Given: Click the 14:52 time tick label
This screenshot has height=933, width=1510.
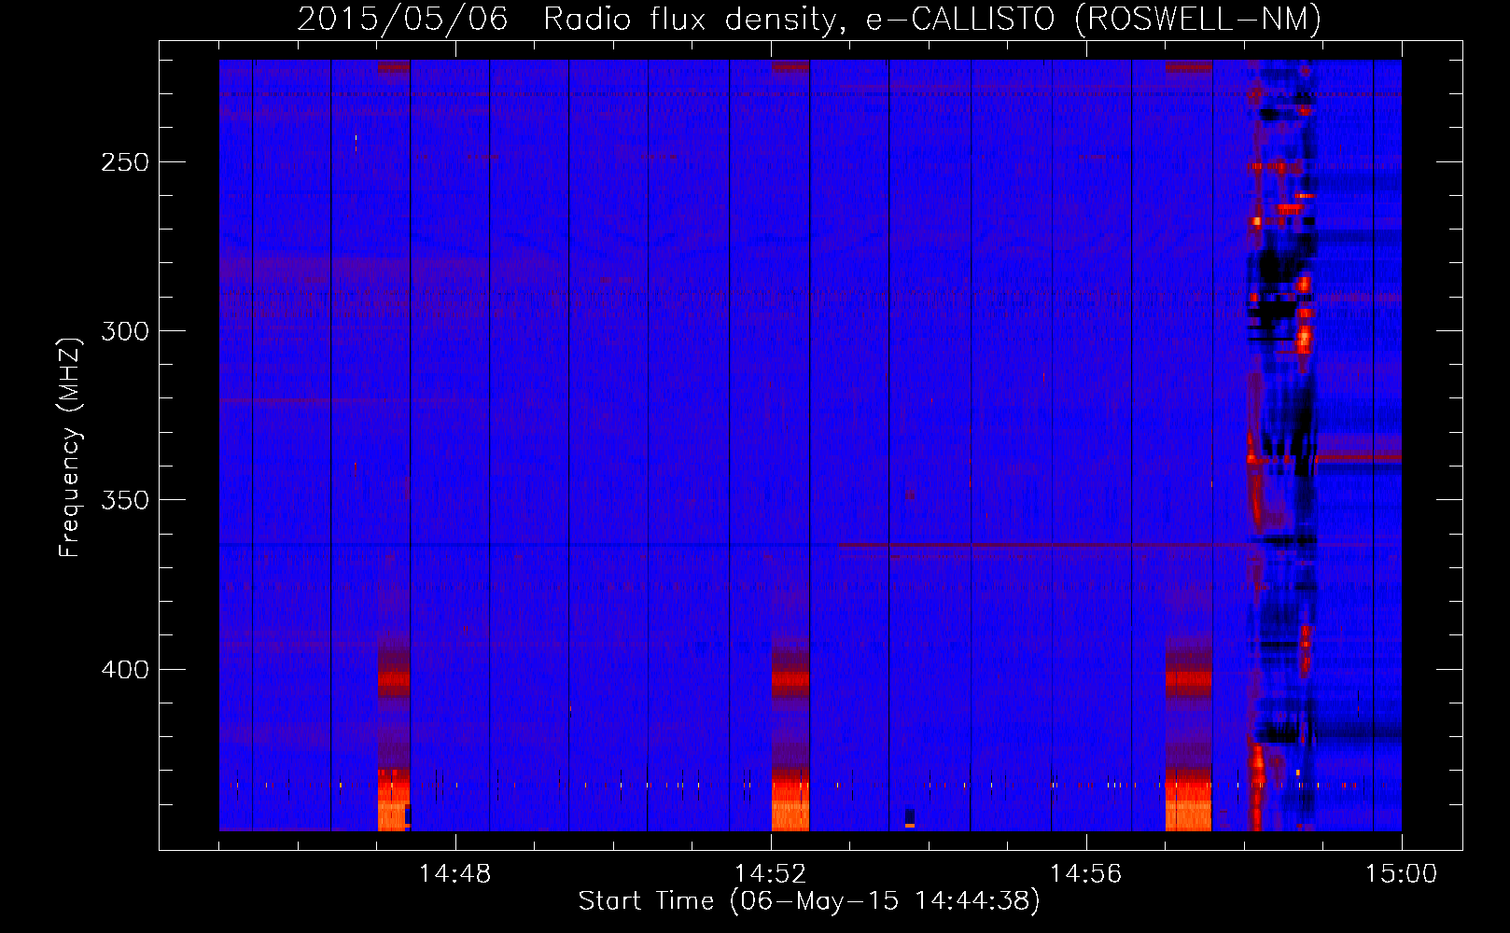Looking at the screenshot, I should point(770,874).
